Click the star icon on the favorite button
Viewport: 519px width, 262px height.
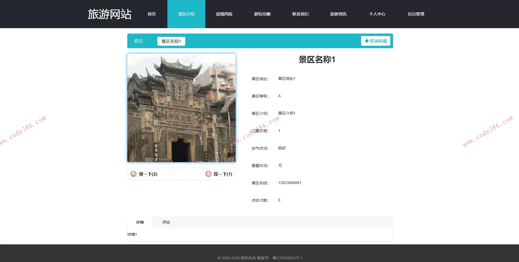coord(366,41)
